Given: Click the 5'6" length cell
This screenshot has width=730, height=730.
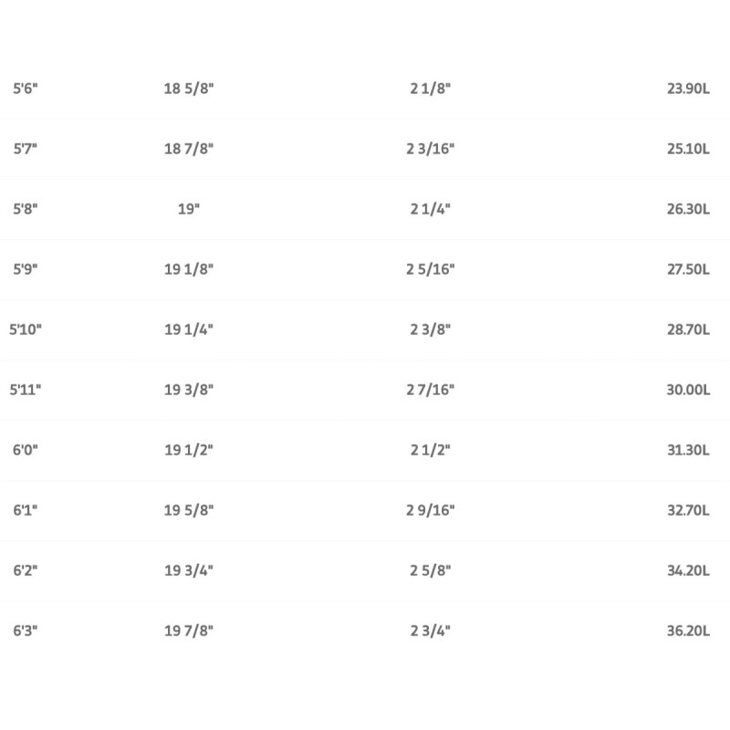Looking at the screenshot, I should pyautogui.click(x=26, y=89).
